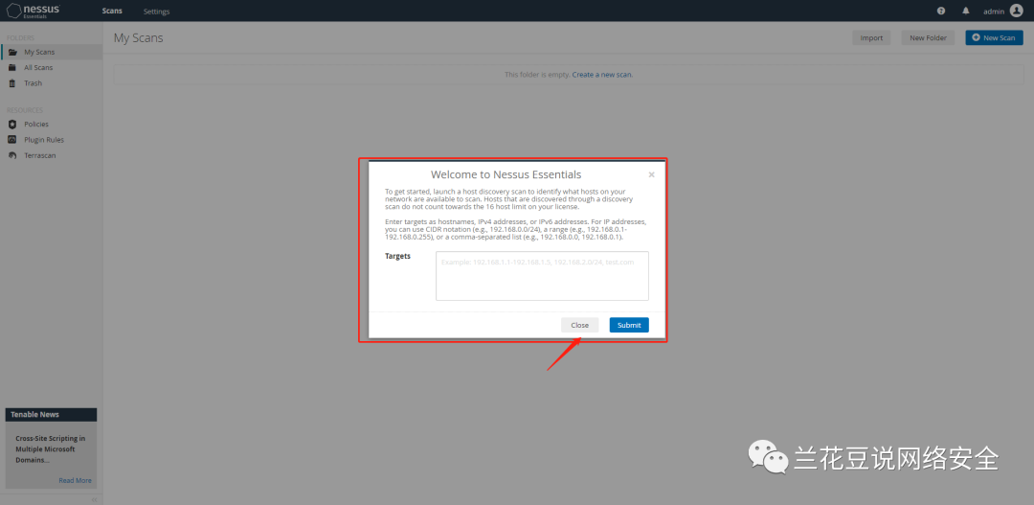Click the All Scans folder icon
The height and width of the screenshot is (505, 1034).
click(11, 67)
